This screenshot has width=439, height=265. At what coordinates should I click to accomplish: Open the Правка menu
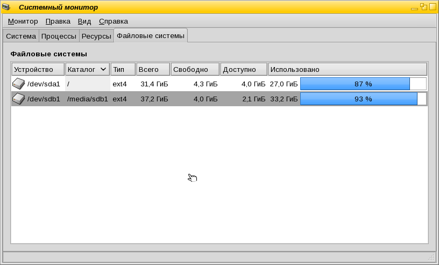pyautogui.click(x=58, y=21)
